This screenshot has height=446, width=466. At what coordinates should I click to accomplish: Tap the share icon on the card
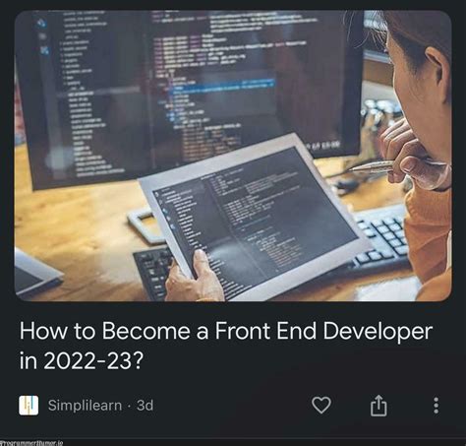click(x=379, y=406)
